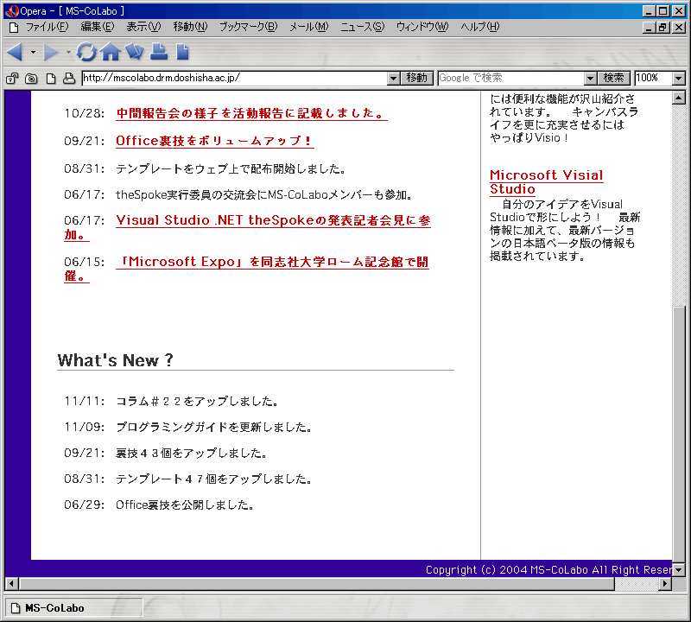Open a new page with toolbar icon
Image resolution: width=691 pixels, height=622 pixels.
pyautogui.click(x=182, y=52)
